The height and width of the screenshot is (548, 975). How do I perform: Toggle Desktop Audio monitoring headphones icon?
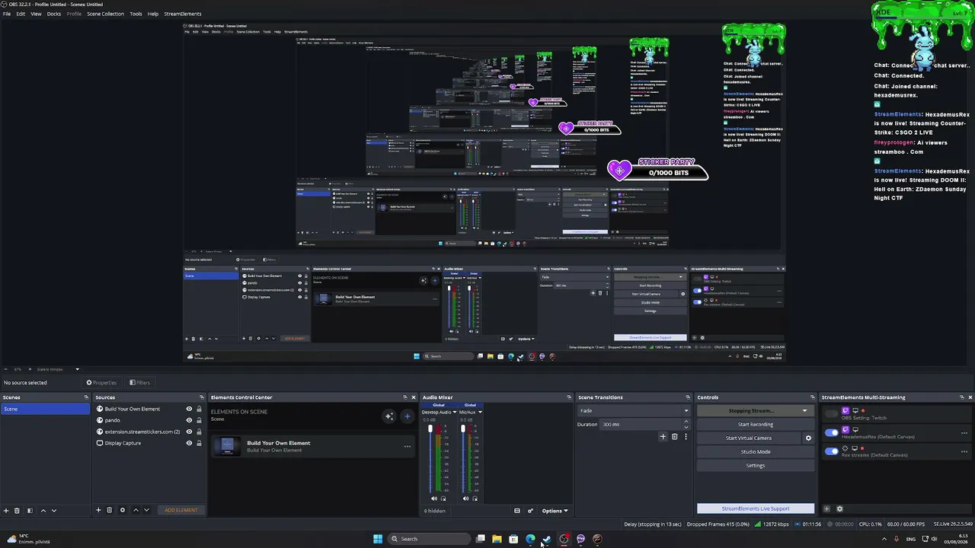tap(443, 499)
